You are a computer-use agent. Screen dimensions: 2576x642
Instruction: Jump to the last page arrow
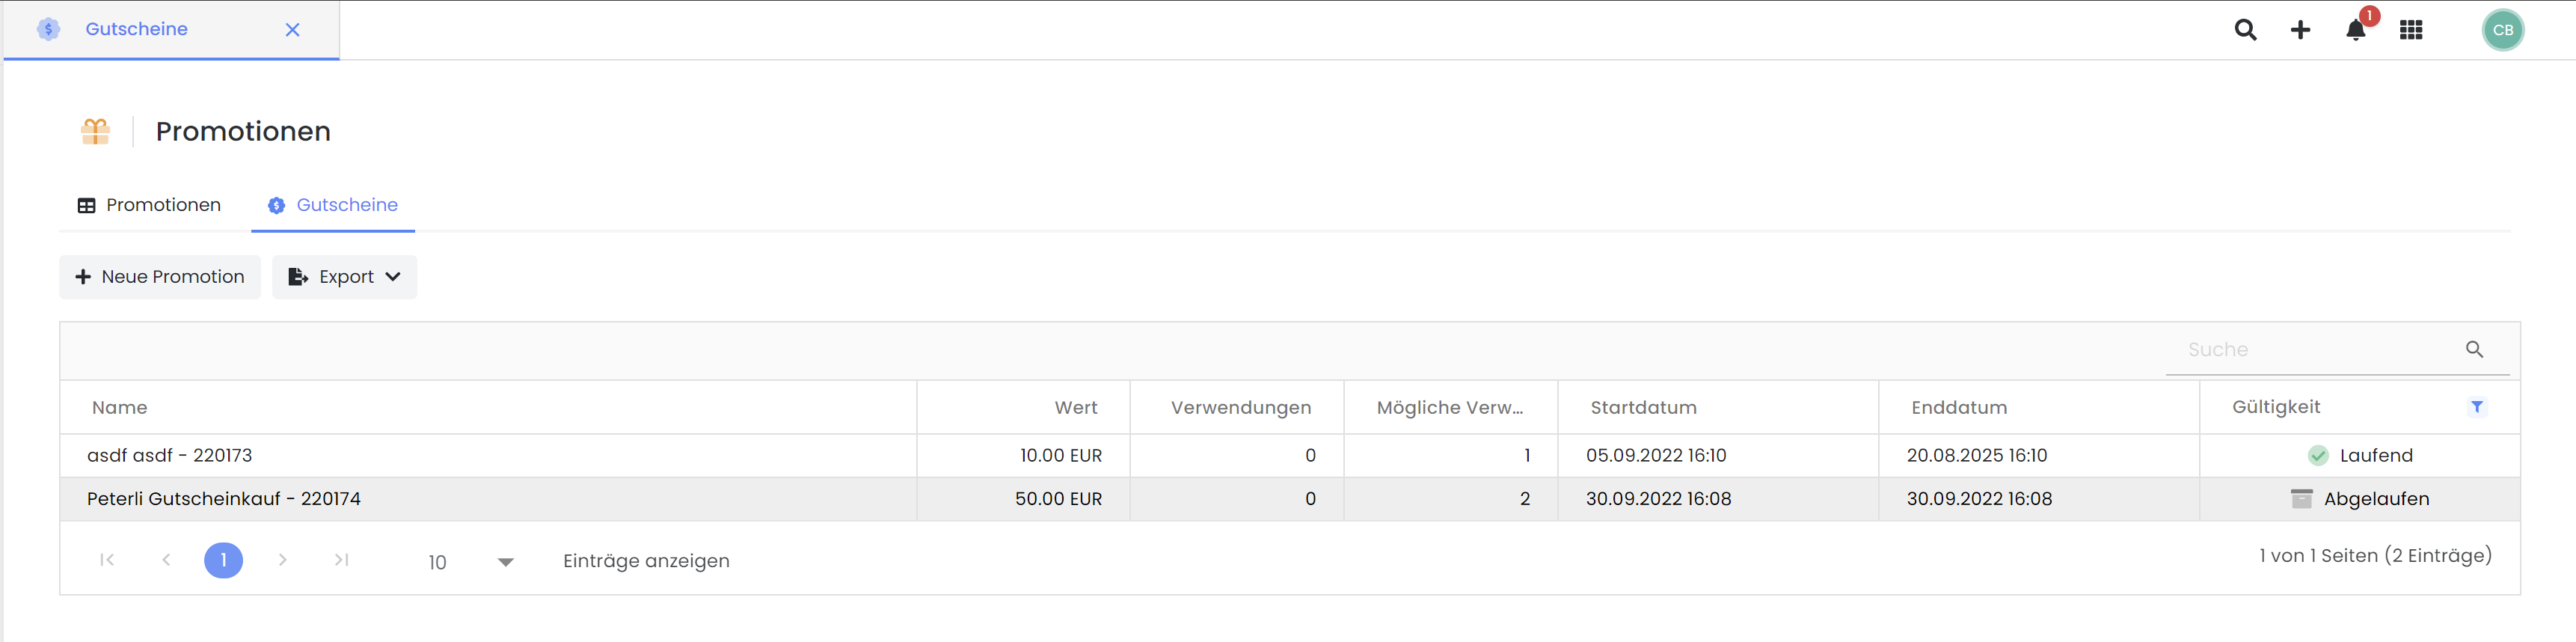[x=341, y=560]
